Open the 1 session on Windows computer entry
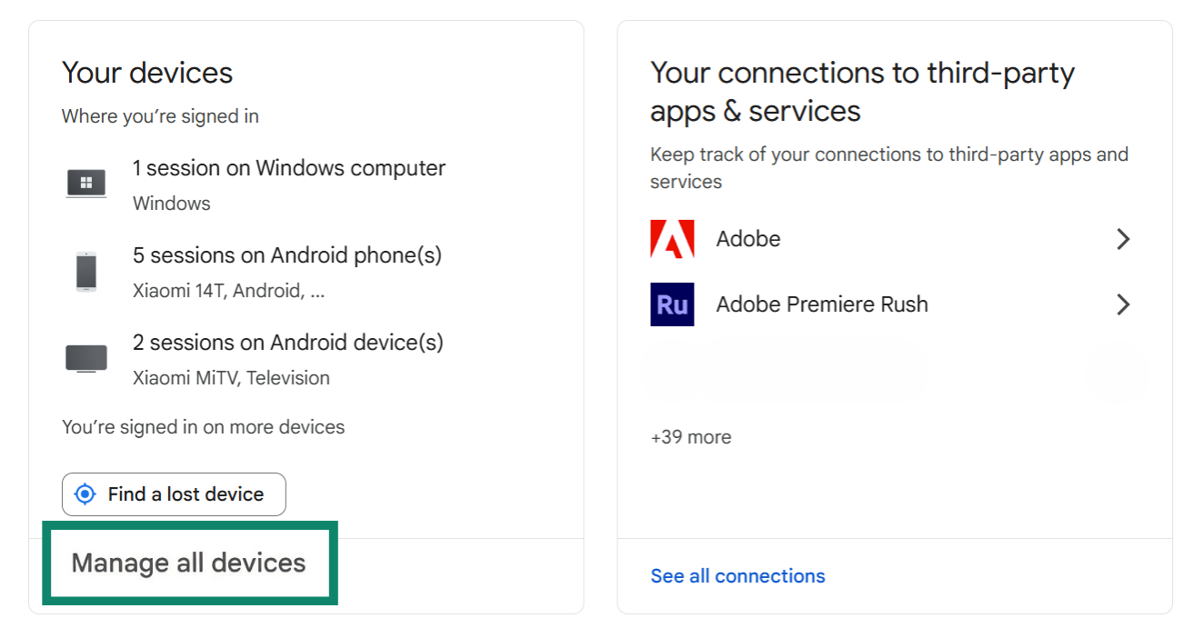 pos(289,167)
